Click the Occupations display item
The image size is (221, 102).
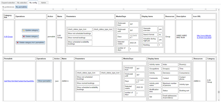(x=155, y=69)
